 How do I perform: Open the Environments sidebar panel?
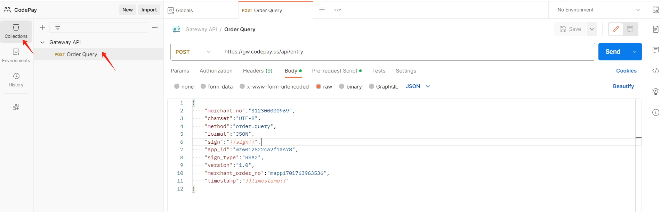point(16,56)
